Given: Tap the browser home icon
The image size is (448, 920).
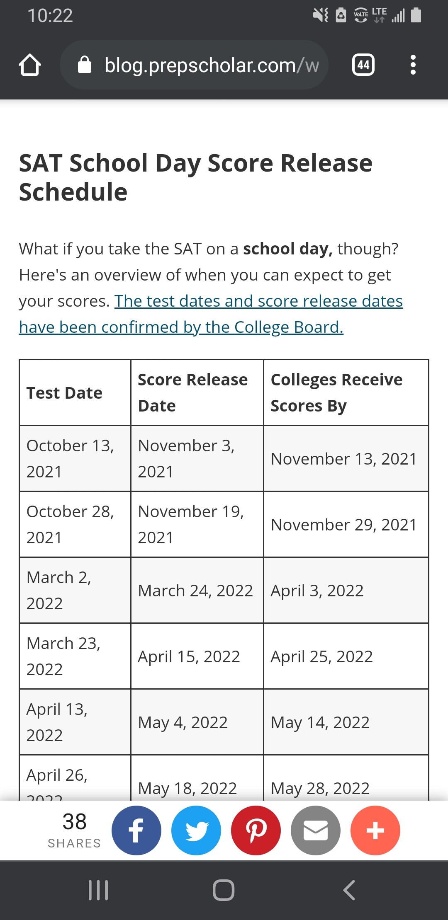Looking at the screenshot, I should tap(30, 65).
